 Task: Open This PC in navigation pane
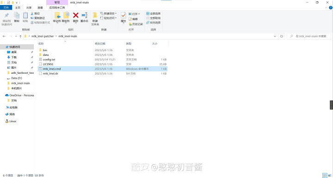pyautogui.click(x=13, y=107)
